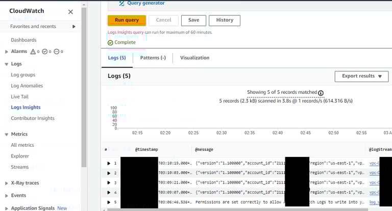Click the results horizontal scrollbar
This screenshot has width=392, height=211.
[x=237, y=210]
